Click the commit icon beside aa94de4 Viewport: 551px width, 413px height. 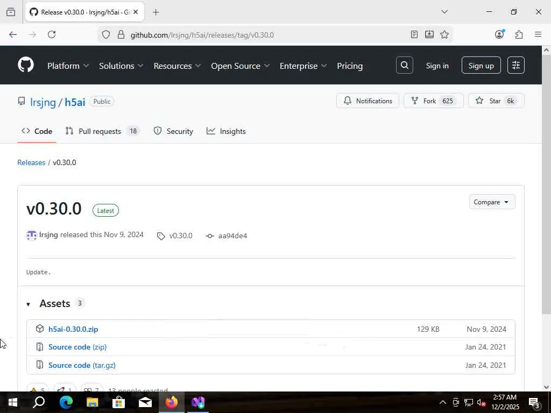click(210, 236)
